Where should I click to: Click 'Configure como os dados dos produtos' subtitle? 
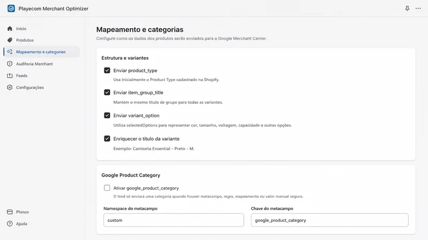click(181, 38)
